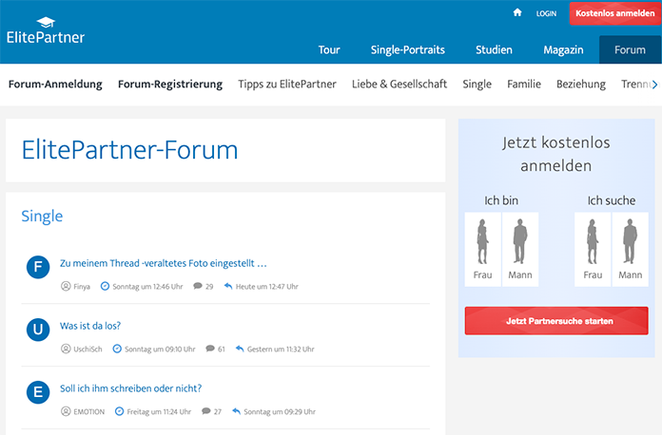Click comment bubble icon with 29 replies
Image resolution: width=662 pixels, height=435 pixels.
(198, 286)
